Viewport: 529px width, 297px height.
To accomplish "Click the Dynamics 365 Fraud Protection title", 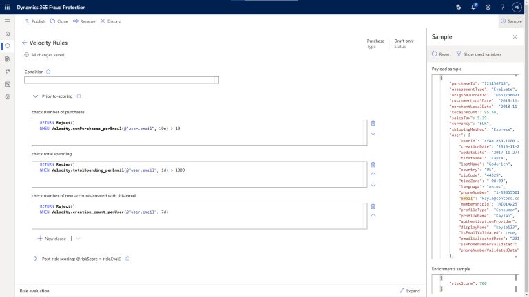I will (51, 7).
